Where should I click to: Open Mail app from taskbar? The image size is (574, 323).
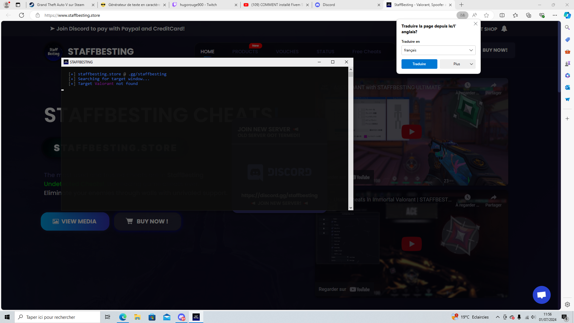click(167, 317)
